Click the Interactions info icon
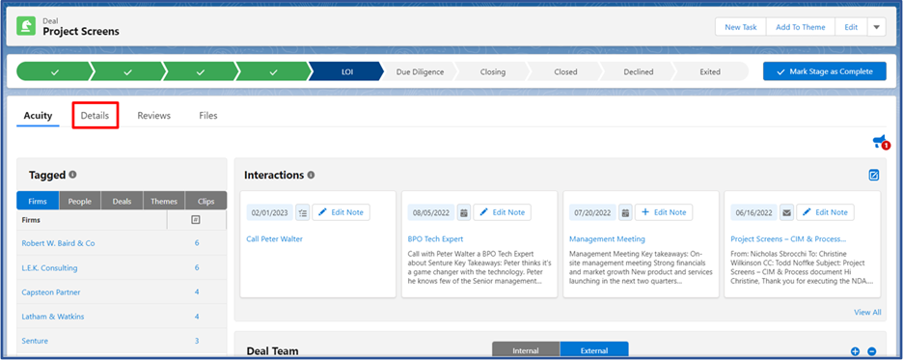Screen dimensions: 903x360 pyautogui.click(x=311, y=175)
